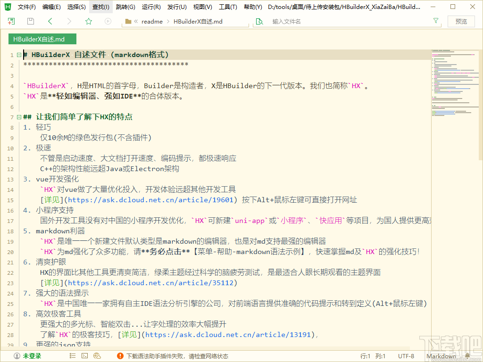This screenshot has width=483, height=362.
Task: Open the Markdown language selector in the status bar
Action: pyautogui.click(x=441, y=356)
